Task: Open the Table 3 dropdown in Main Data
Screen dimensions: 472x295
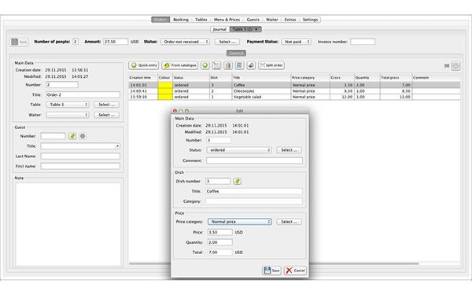Action: pyautogui.click(x=68, y=105)
